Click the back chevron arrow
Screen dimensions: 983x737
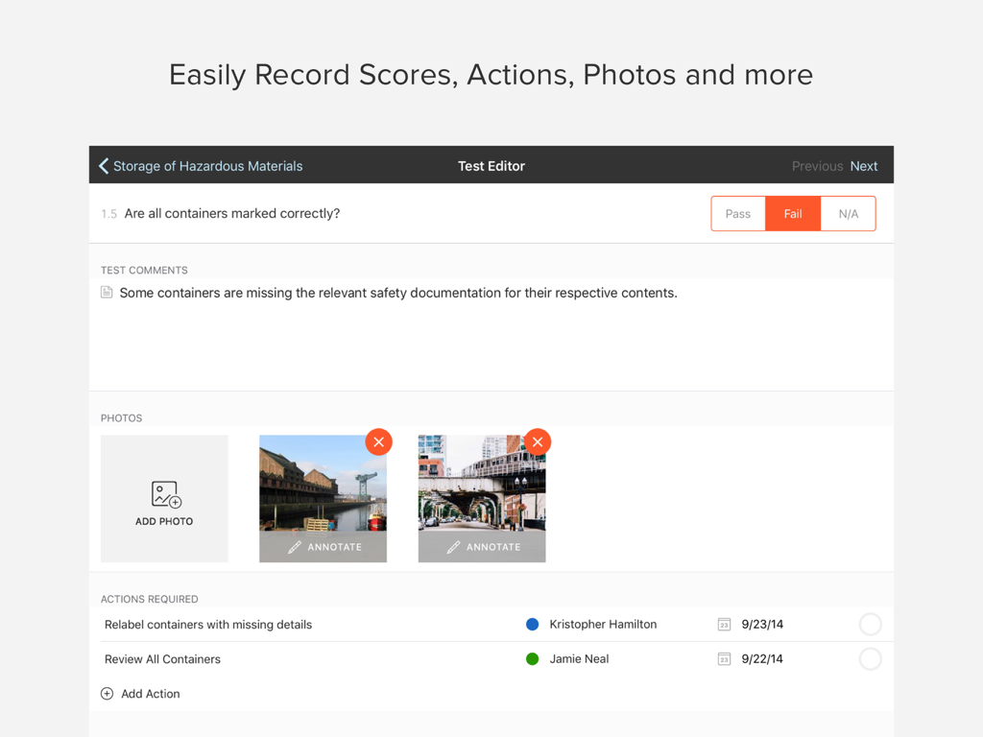(103, 165)
